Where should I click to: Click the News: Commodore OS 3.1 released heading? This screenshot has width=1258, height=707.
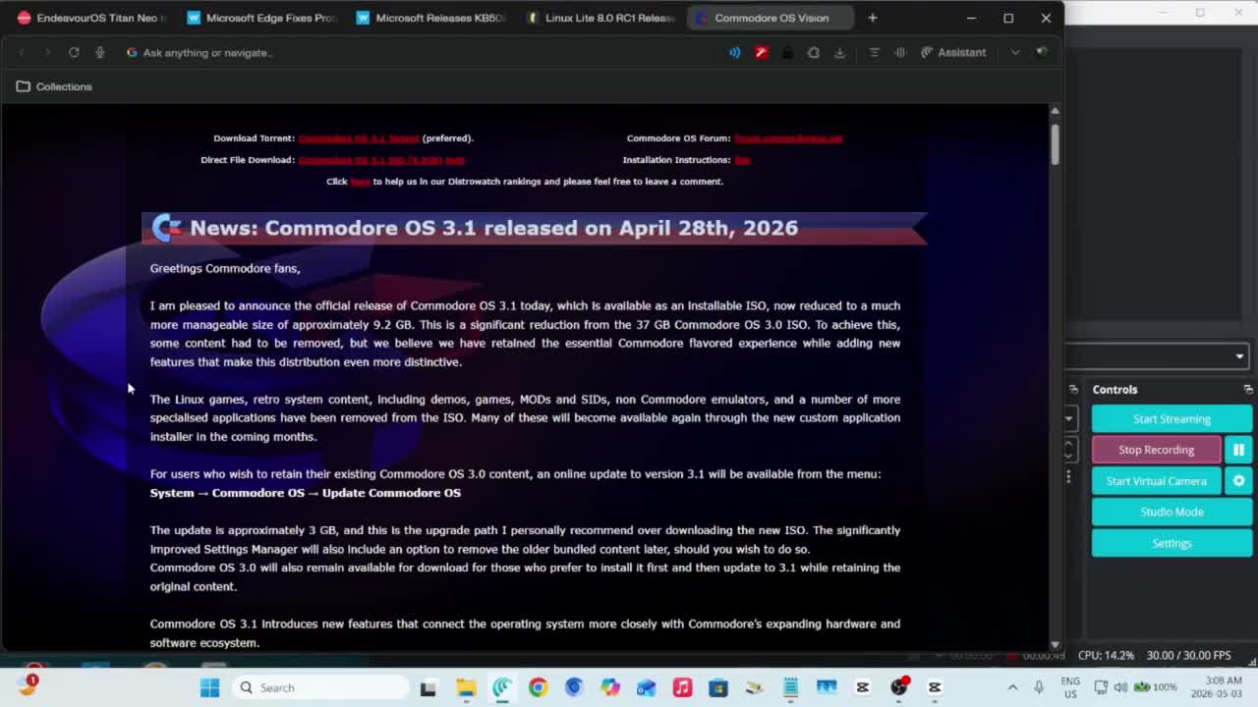(493, 228)
